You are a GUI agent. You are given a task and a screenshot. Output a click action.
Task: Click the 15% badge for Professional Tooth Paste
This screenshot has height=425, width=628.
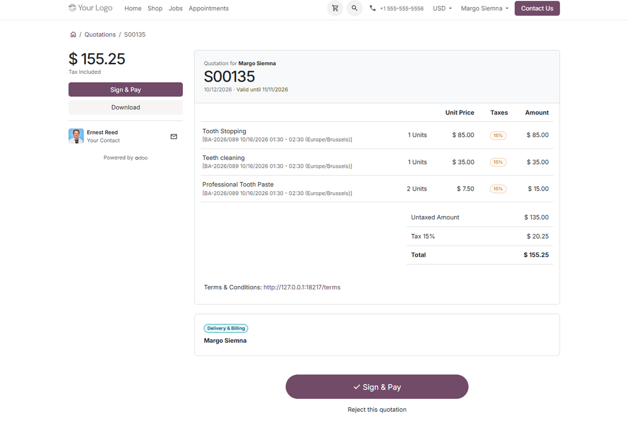click(498, 189)
